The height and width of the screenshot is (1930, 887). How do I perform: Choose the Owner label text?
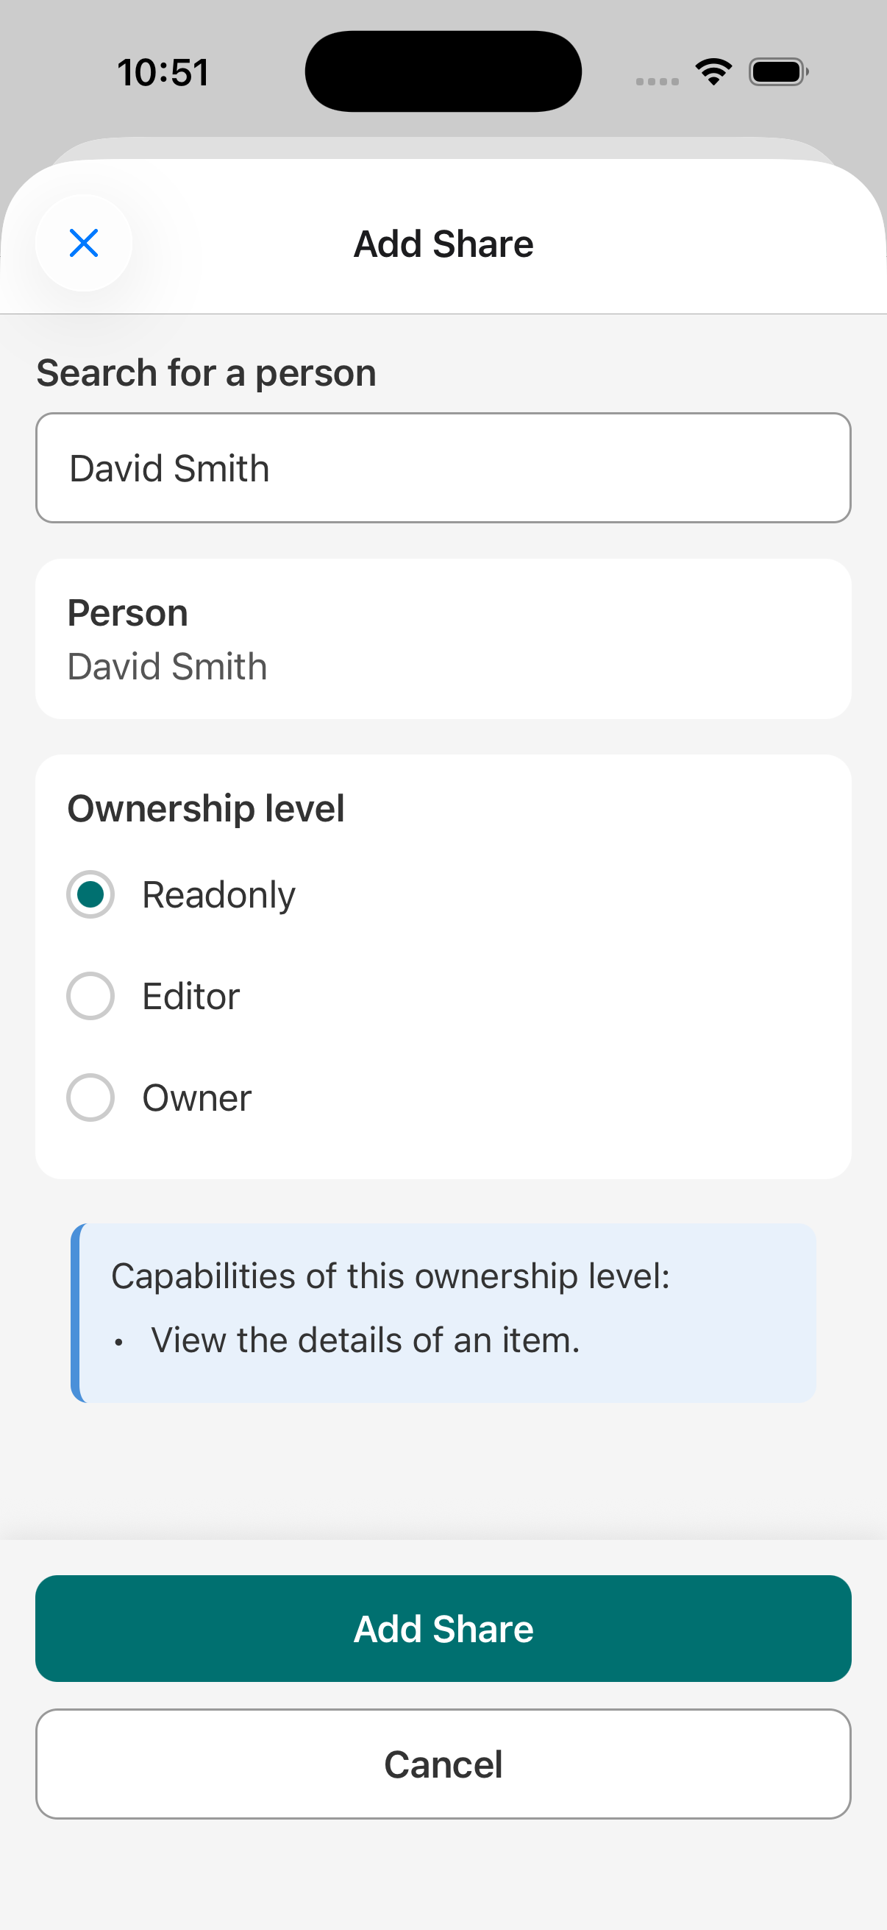(197, 1098)
